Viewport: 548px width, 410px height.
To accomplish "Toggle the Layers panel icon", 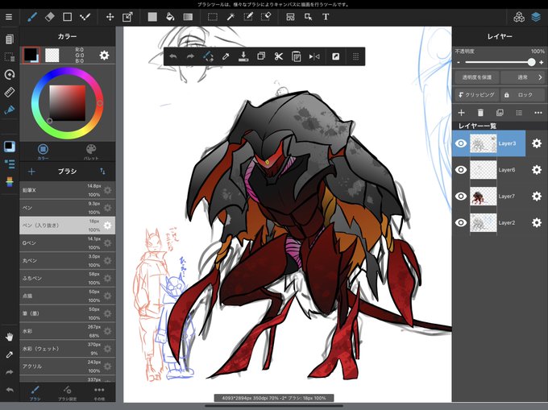I will [536, 17].
